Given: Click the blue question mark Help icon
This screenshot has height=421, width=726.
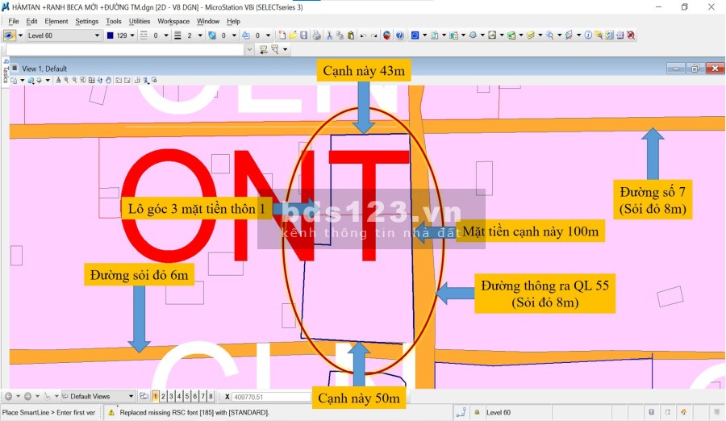Looking at the screenshot, I should click(399, 35).
